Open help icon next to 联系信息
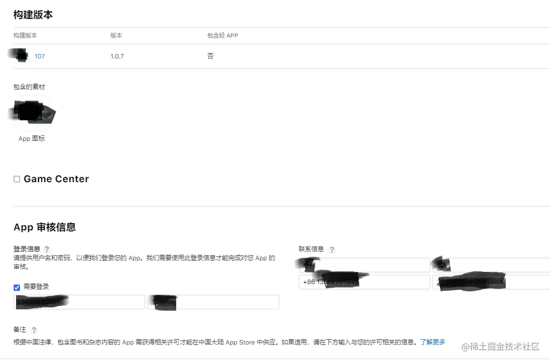This screenshot has width=550, height=362. 331,250
